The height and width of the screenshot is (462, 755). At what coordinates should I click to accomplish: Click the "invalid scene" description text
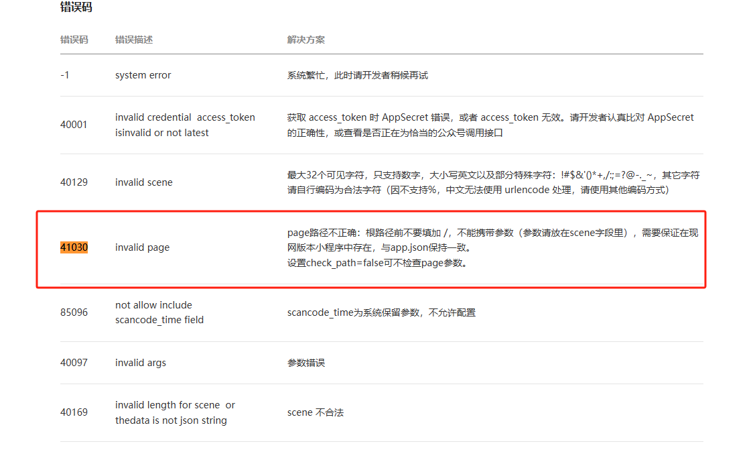[143, 182]
